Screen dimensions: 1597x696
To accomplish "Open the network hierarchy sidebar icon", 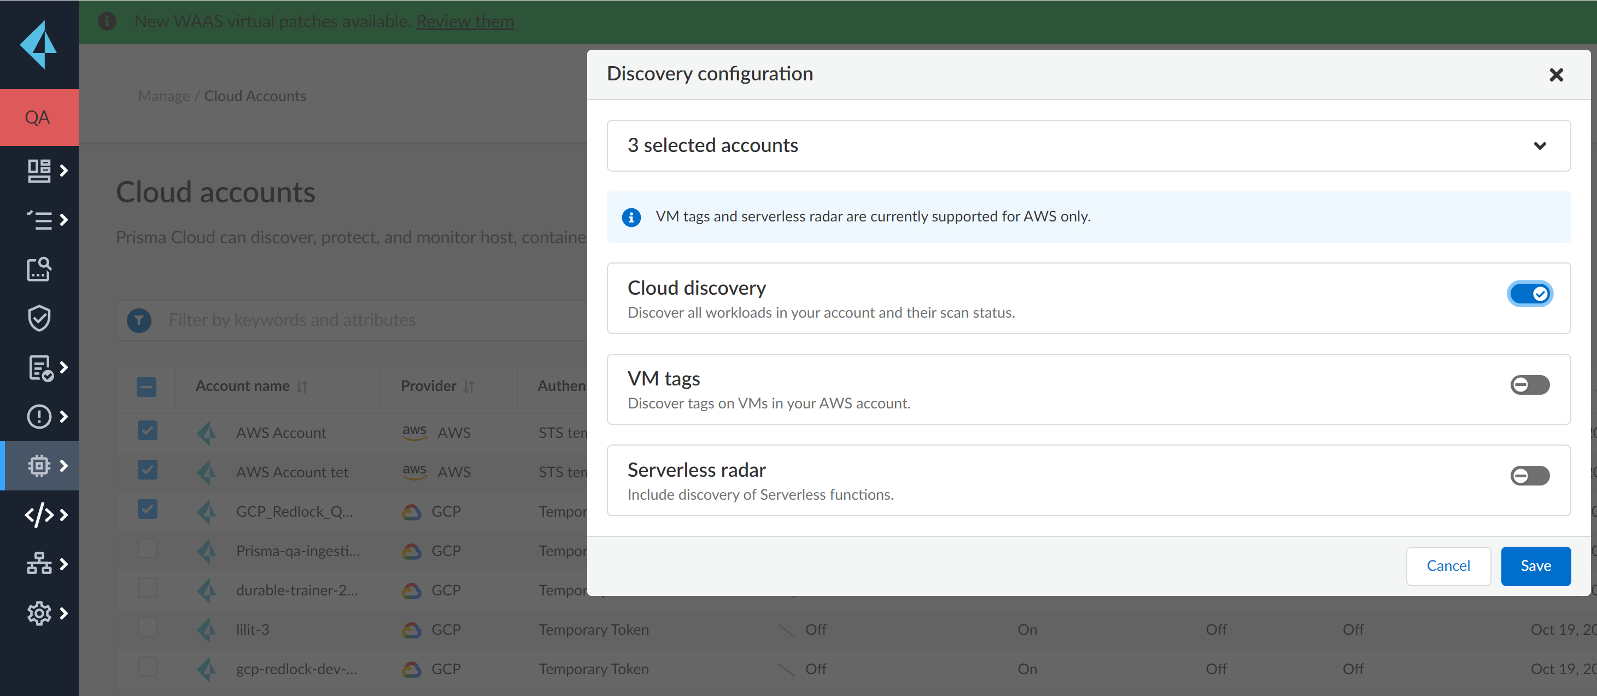I will (x=39, y=563).
